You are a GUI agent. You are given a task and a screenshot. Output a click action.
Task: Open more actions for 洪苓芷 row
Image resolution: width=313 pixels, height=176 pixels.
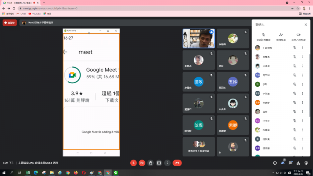(x=302, y=121)
